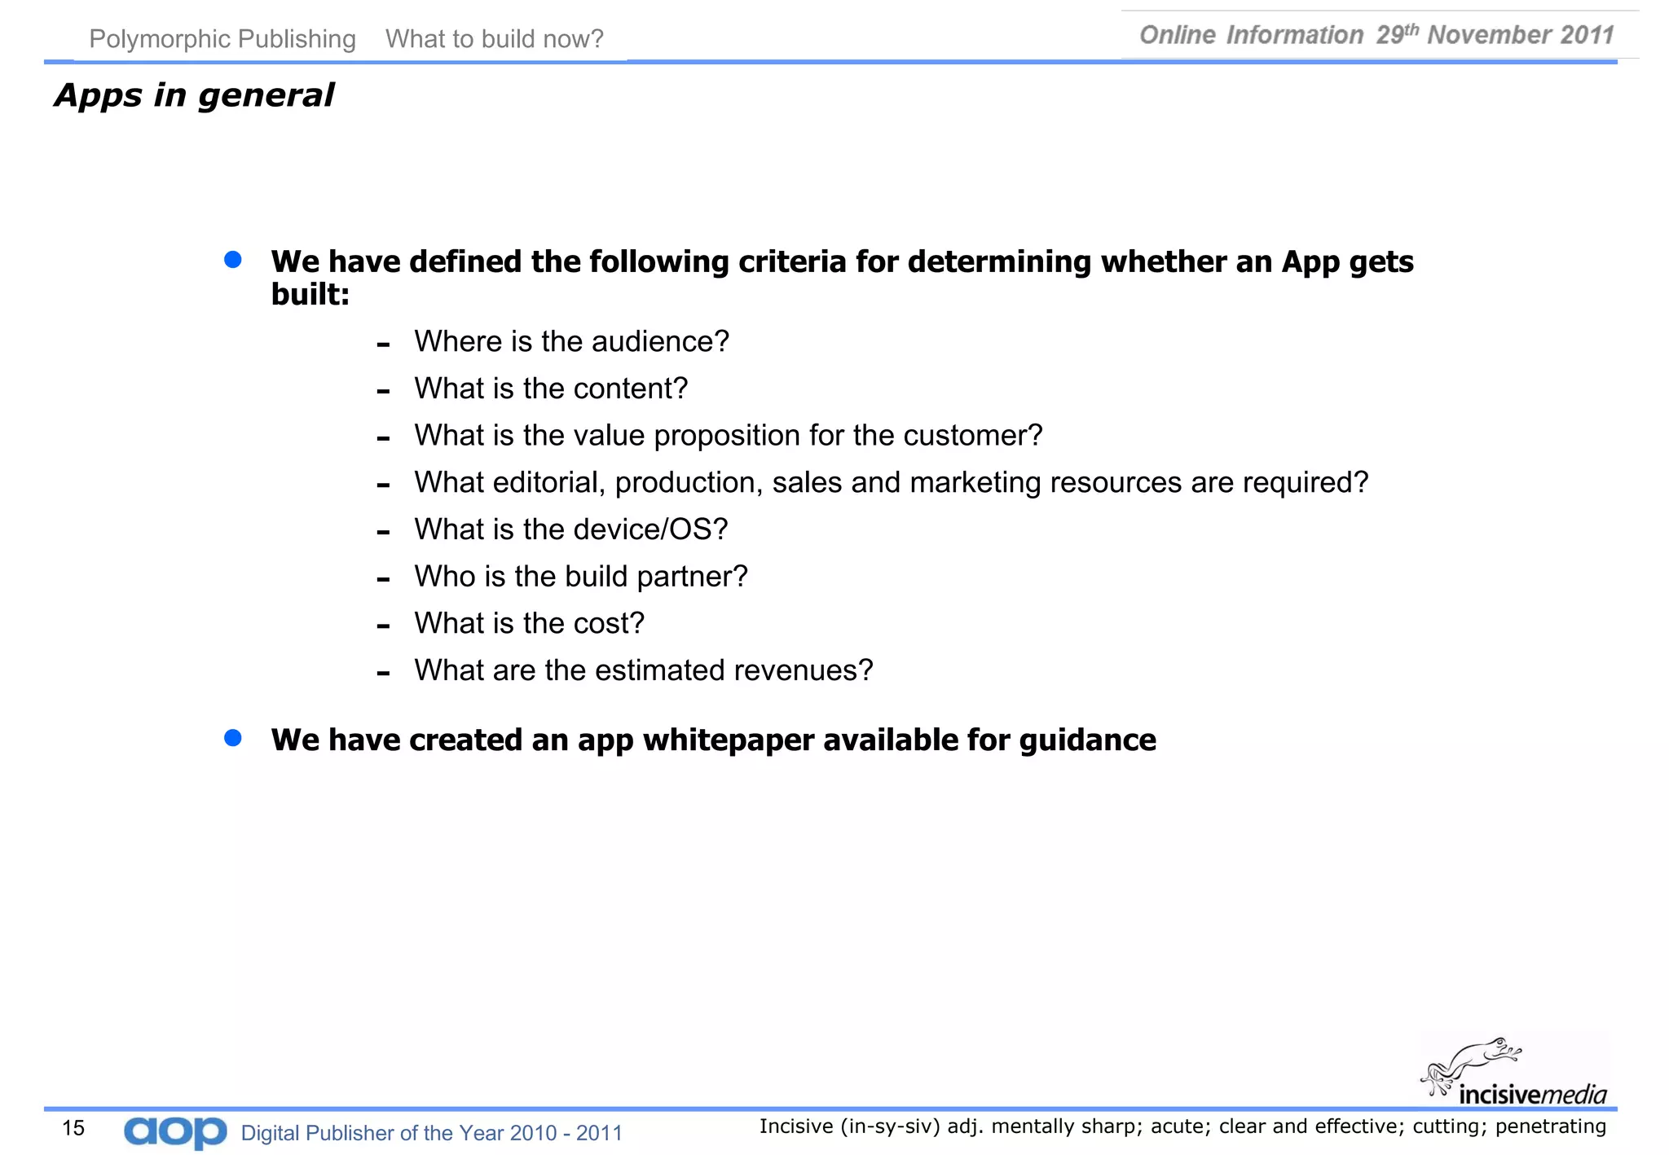Click the bullet 'We have created an app whitepaper'
The height and width of the screenshot is (1155, 1669).
713,740
